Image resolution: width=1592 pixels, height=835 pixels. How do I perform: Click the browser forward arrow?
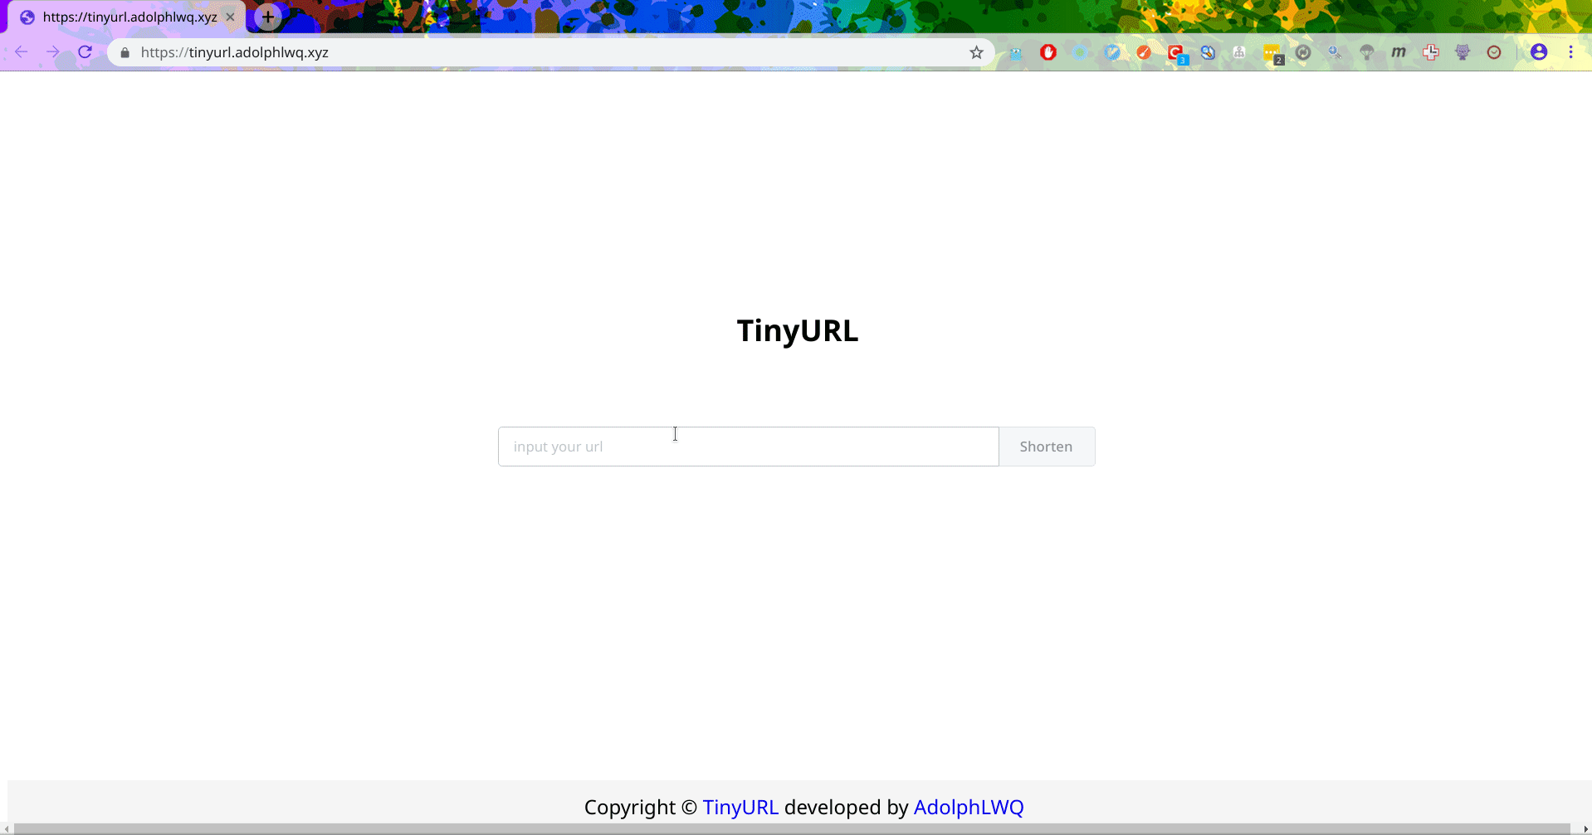tap(53, 52)
